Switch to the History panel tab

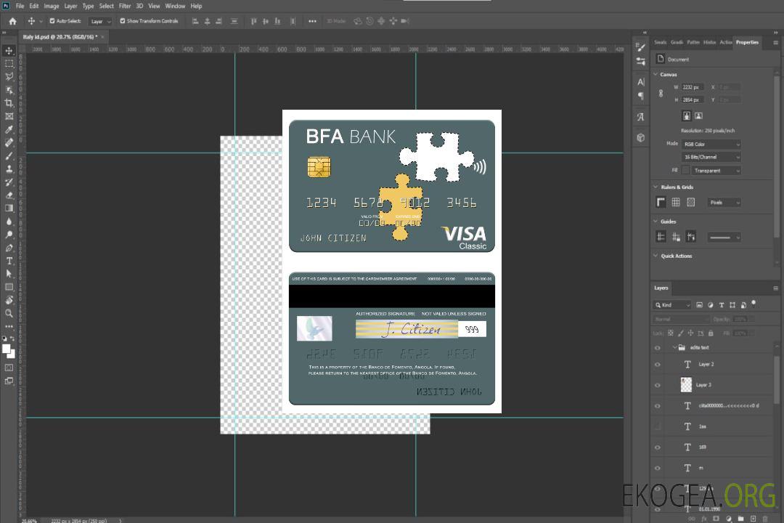pos(709,42)
